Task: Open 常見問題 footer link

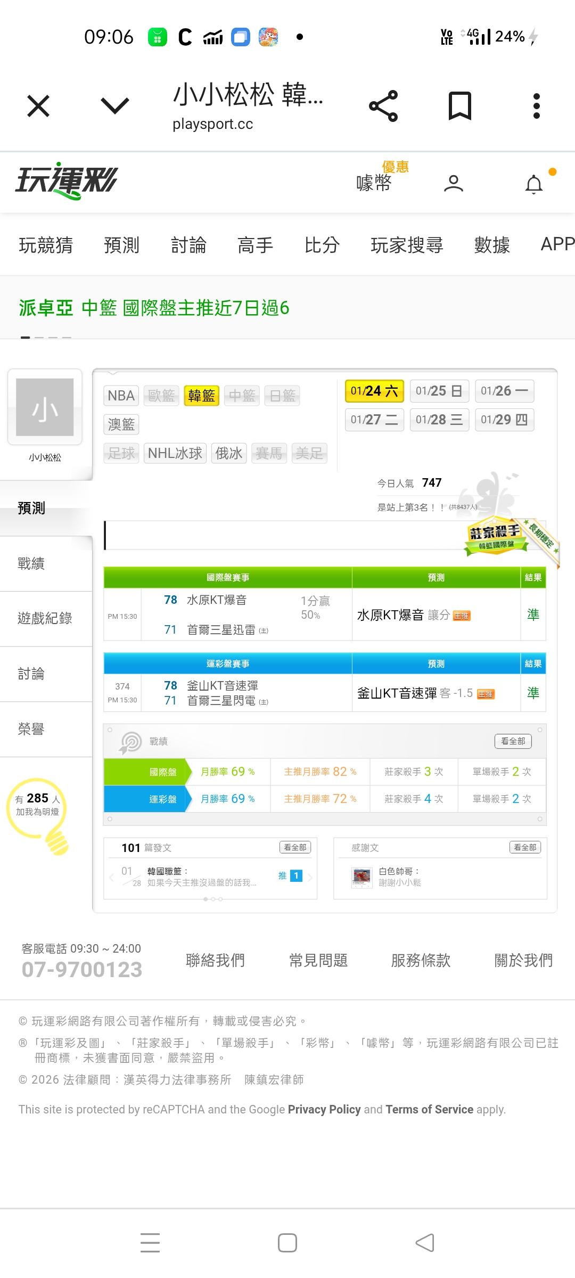Action: (x=318, y=961)
